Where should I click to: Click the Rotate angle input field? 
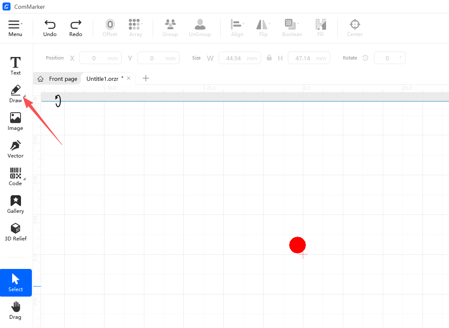tap(387, 58)
